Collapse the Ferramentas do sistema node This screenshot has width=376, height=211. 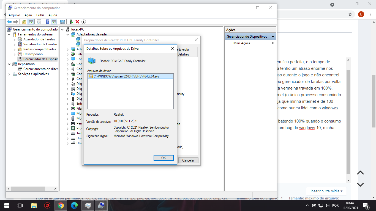coord(10,34)
